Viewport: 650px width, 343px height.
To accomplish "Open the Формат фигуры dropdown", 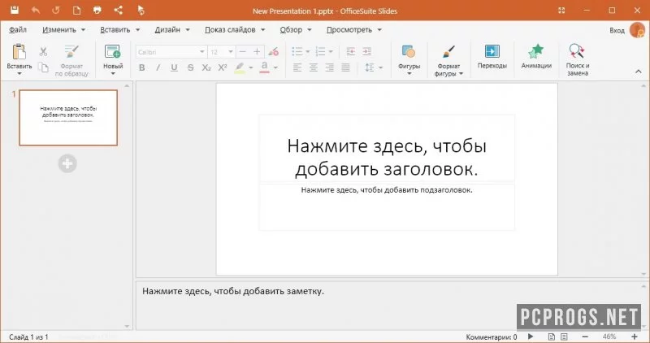I will point(448,61).
